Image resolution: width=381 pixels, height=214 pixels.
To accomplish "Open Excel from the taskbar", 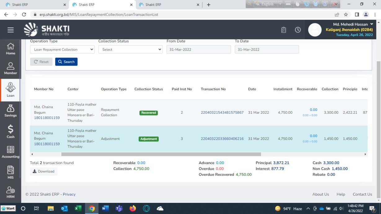I will click(x=78, y=208).
